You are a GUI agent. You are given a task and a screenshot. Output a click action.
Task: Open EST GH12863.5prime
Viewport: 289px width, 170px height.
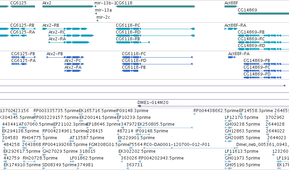click(x=242, y=131)
